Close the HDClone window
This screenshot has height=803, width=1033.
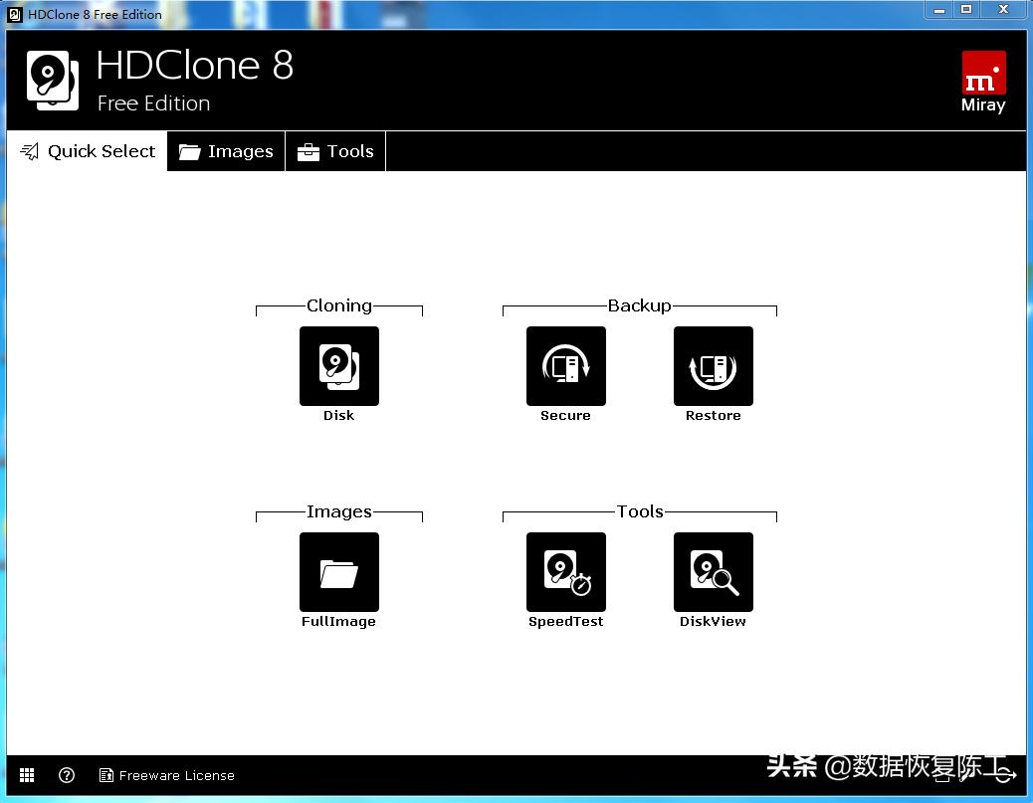click(1003, 10)
